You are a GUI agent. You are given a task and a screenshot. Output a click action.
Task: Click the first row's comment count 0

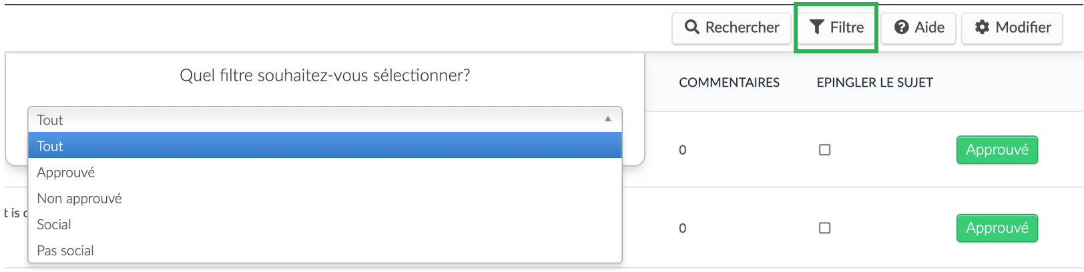(x=683, y=150)
